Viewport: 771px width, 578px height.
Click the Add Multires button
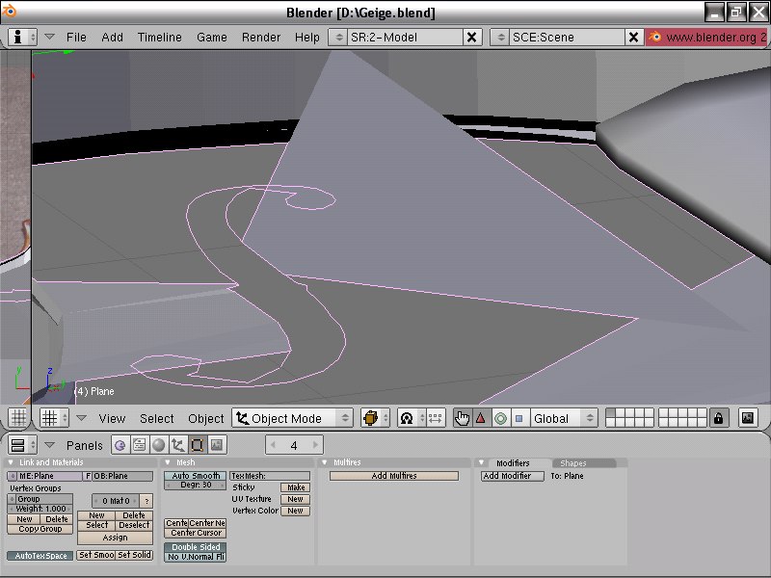pyautogui.click(x=392, y=476)
